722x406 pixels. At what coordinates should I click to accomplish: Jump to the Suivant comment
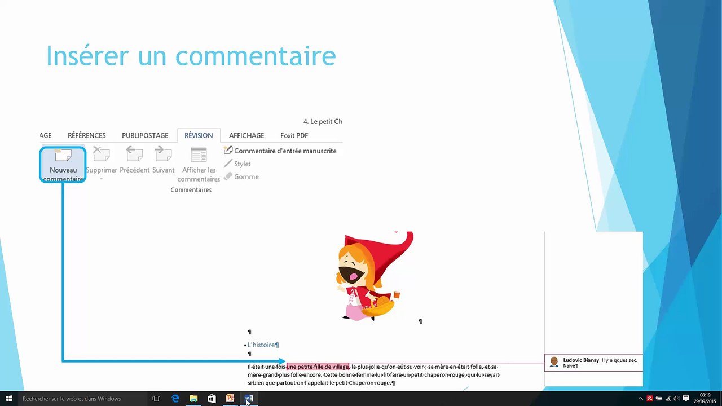tap(163, 160)
